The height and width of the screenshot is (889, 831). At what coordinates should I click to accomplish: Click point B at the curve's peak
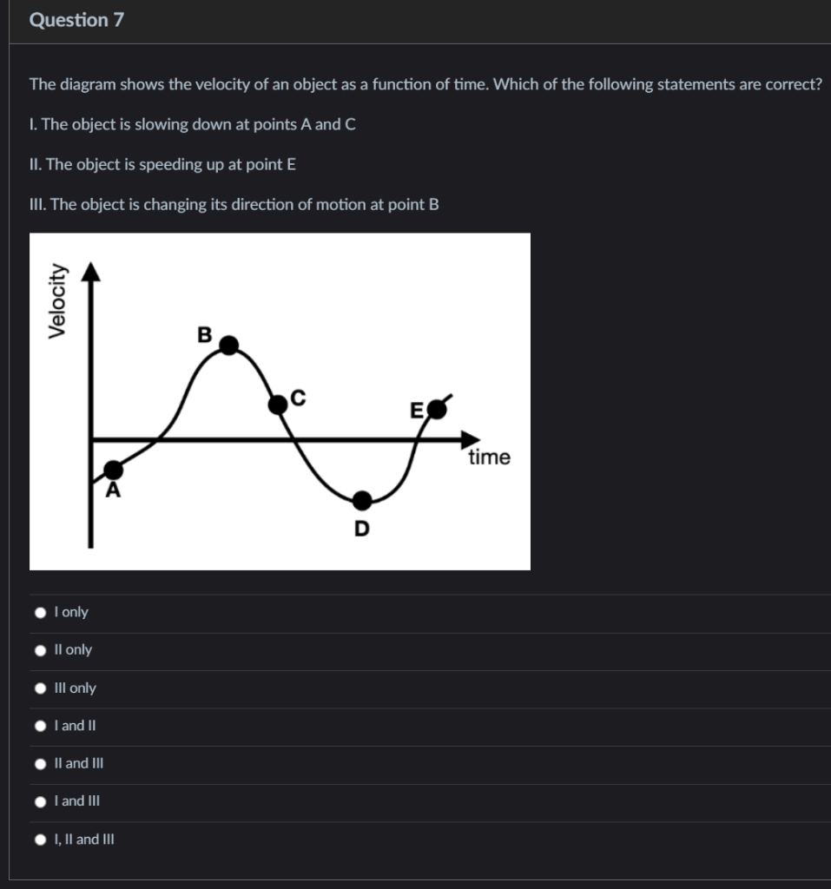point(227,345)
